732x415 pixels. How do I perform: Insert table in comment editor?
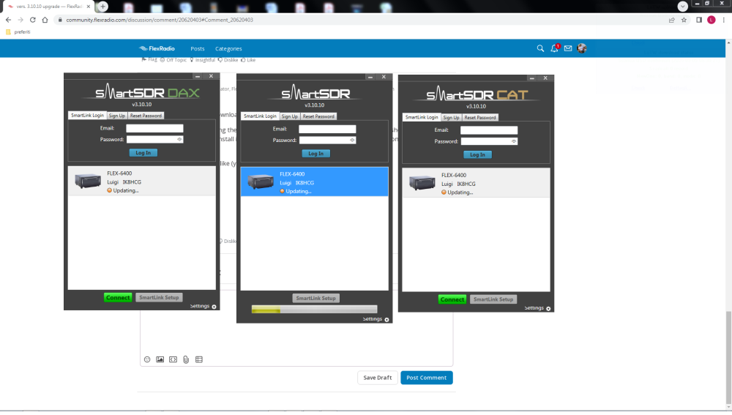pos(199,359)
